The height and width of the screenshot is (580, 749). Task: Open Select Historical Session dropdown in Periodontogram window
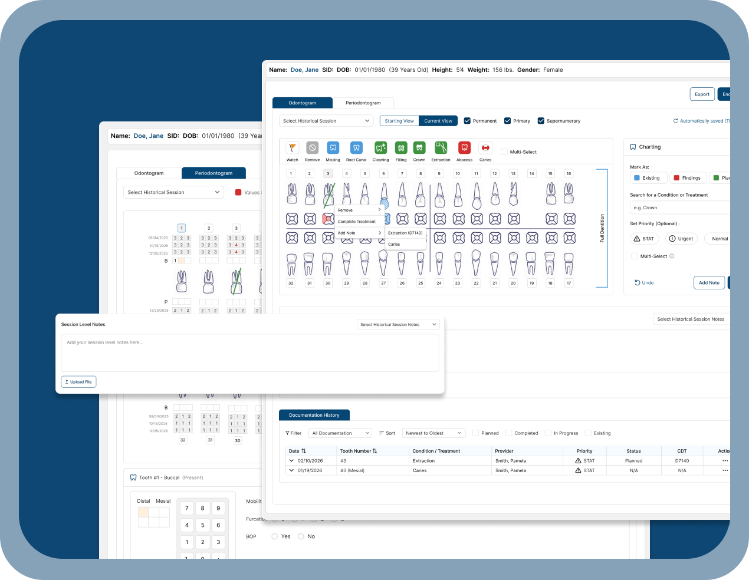[173, 192]
